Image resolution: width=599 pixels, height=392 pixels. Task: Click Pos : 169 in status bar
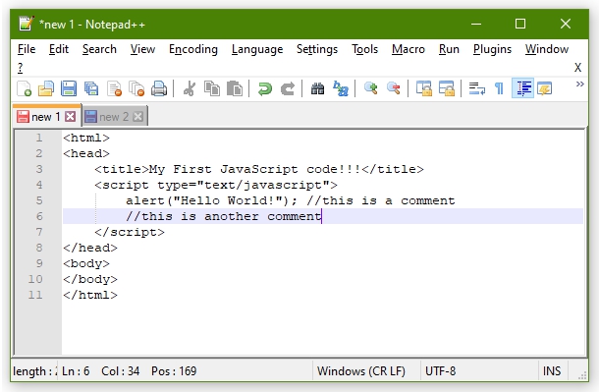coord(174,371)
